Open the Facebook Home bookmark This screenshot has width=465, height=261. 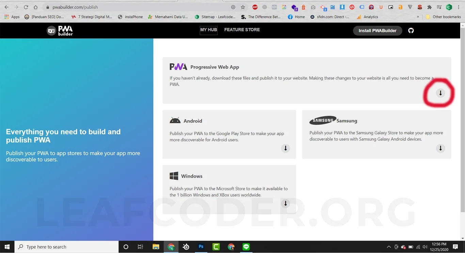tap(296, 17)
